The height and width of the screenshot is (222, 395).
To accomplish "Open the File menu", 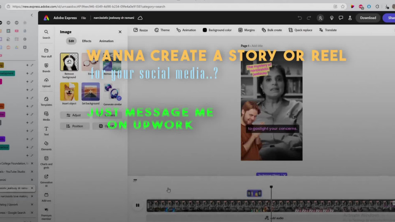I will pos(84,18).
